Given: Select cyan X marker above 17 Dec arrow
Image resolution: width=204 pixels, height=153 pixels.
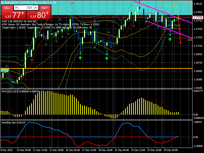Looking at the screenshot, I should point(80,54).
